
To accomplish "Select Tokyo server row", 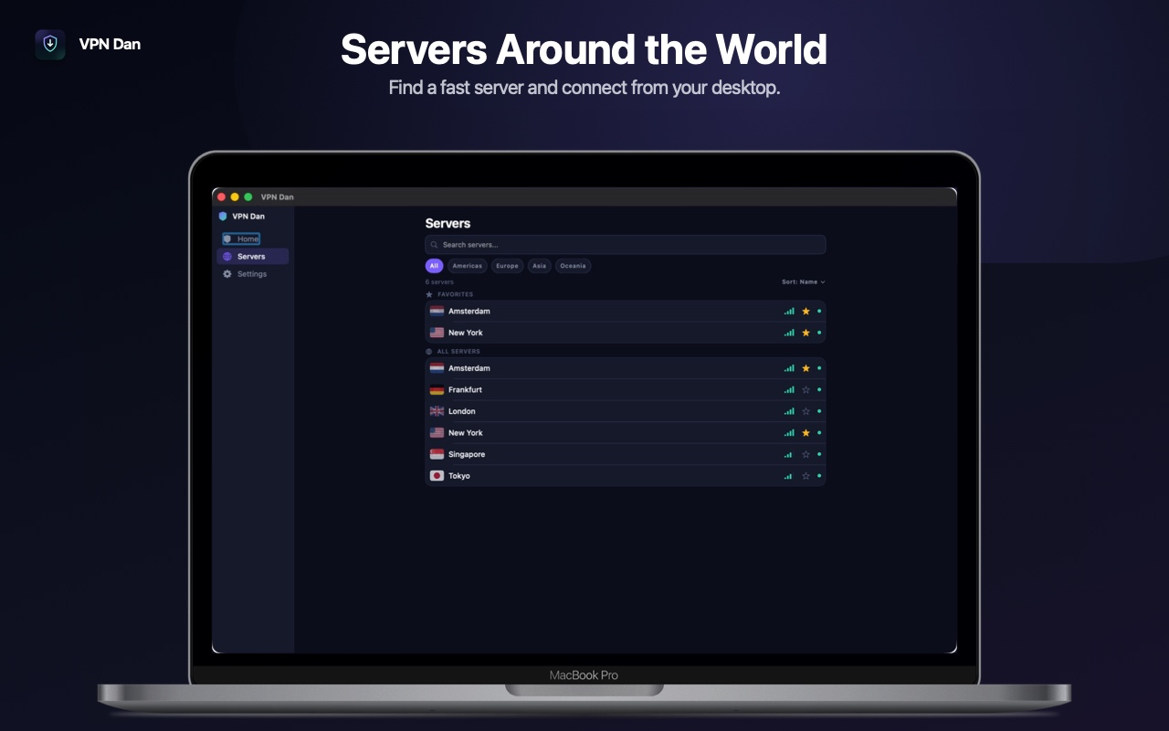I will tap(626, 476).
